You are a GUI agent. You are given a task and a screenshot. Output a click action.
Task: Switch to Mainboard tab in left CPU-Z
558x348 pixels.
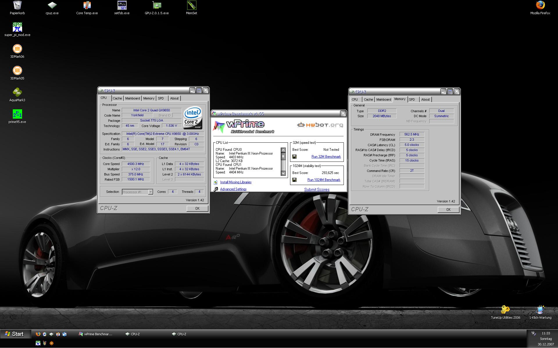133,98
